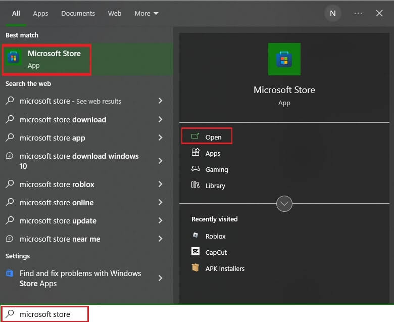Open the More filters dropdown
The width and height of the screenshot is (394, 322).
(146, 13)
